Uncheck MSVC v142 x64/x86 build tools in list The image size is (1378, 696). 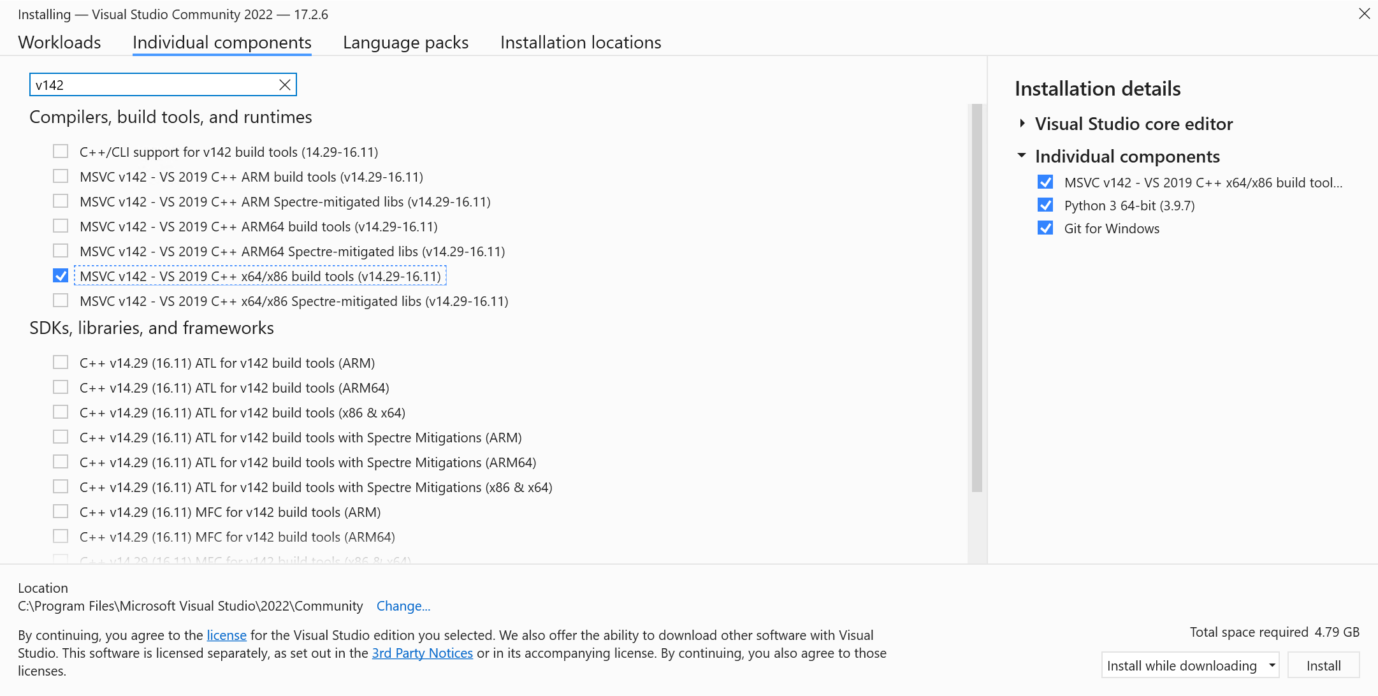tap(61, 275)
